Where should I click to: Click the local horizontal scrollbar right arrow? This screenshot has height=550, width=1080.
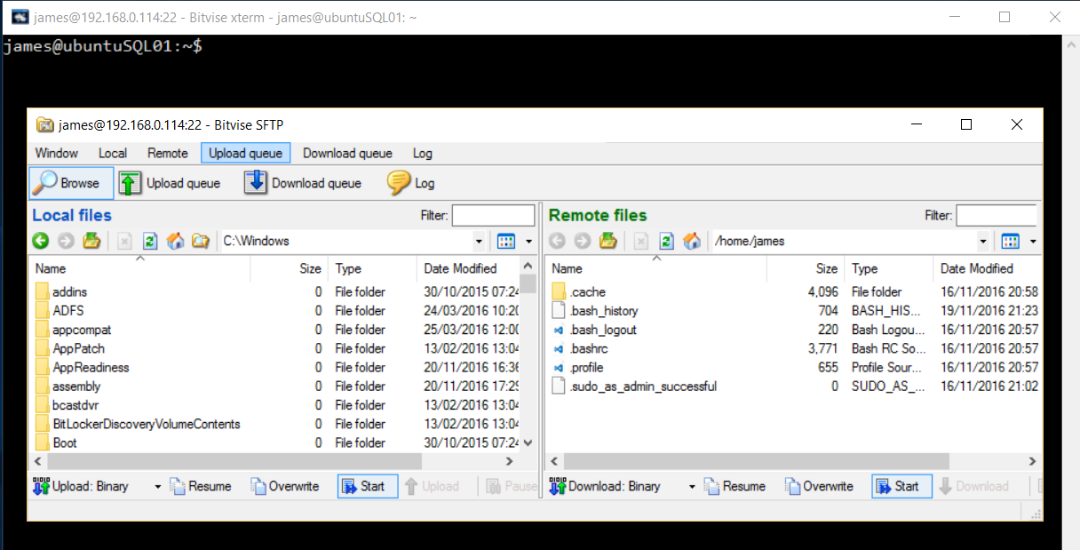(x=509, y=461)
